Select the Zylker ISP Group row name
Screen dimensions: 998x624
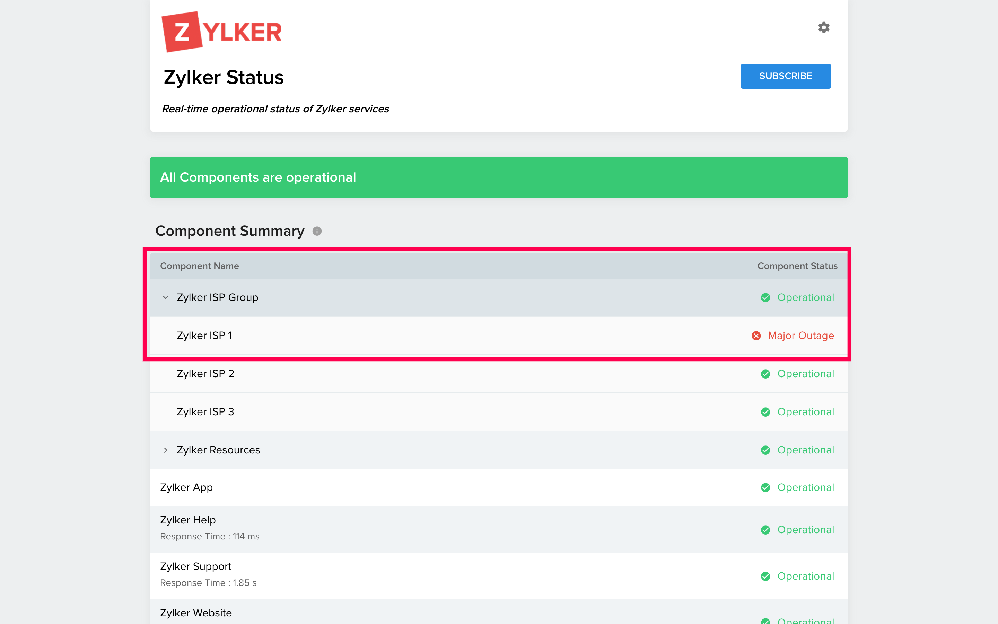click(217, 297)
